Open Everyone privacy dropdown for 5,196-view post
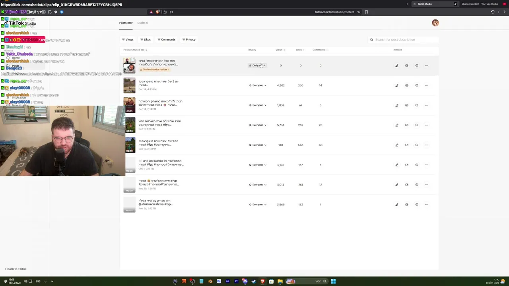The image size is (509, 286). coord(258,165)
